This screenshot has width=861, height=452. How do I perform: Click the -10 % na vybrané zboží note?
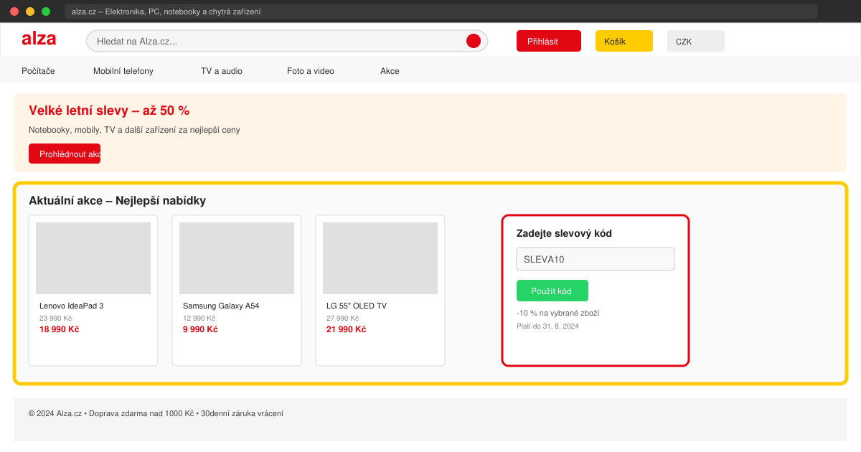[557, 313]
